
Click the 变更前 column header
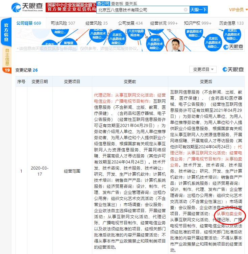pyautogui.click(x=130, y=82)
